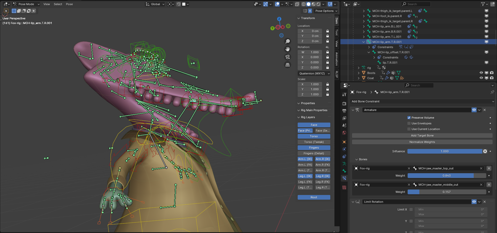Open the Physics properties icon
The width and height of the screenshot is (497, 233).
point(344,149)
